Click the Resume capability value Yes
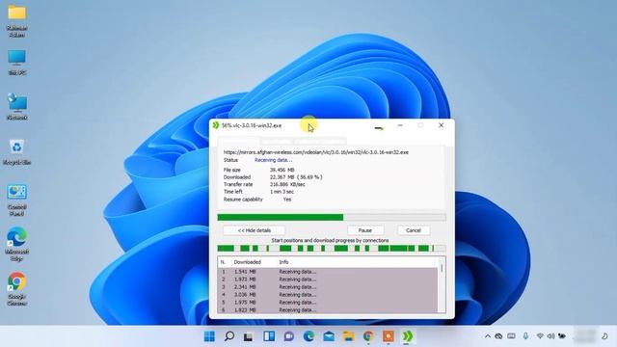Screen dimensions: 617x347 tap(287, 200)
